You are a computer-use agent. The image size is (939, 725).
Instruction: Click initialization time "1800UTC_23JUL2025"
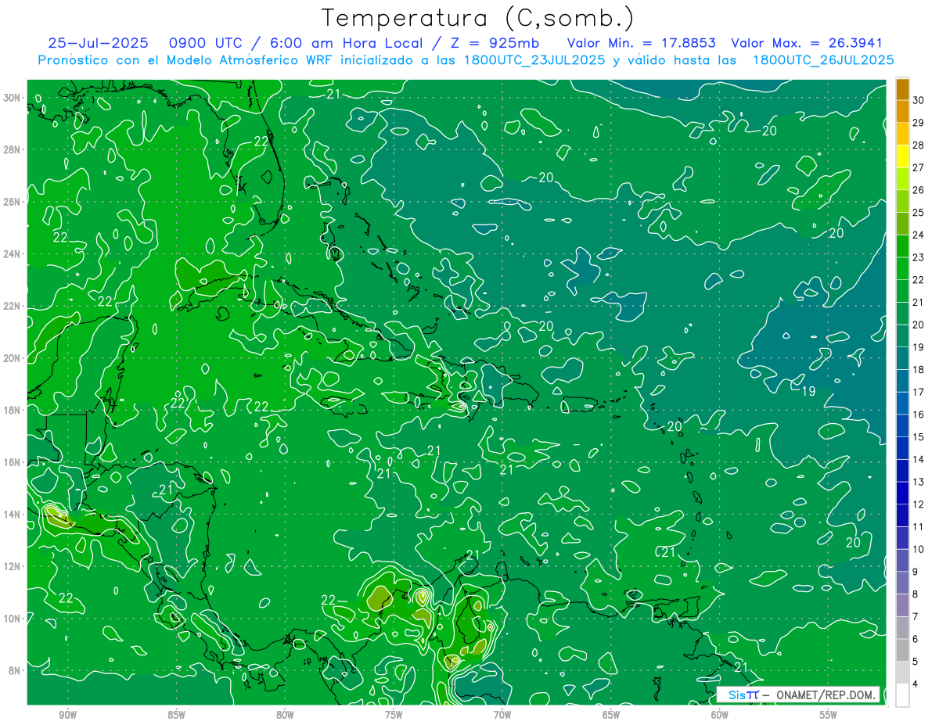coord(534,60)
